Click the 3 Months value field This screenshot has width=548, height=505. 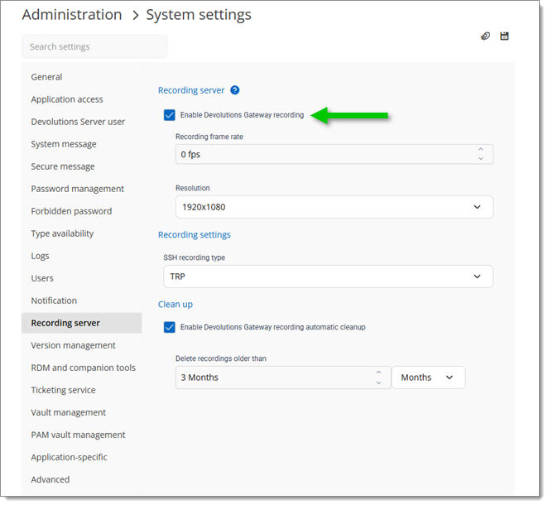coord(283,378)
